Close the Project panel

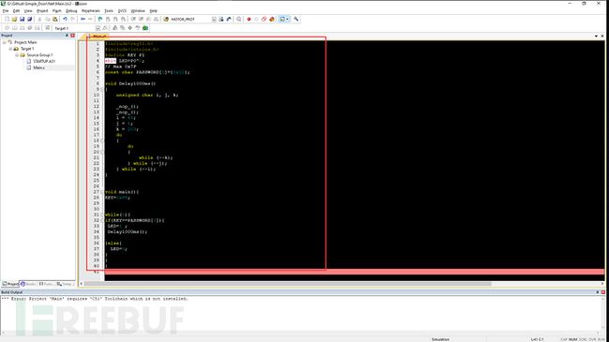[x=73, y=36]
